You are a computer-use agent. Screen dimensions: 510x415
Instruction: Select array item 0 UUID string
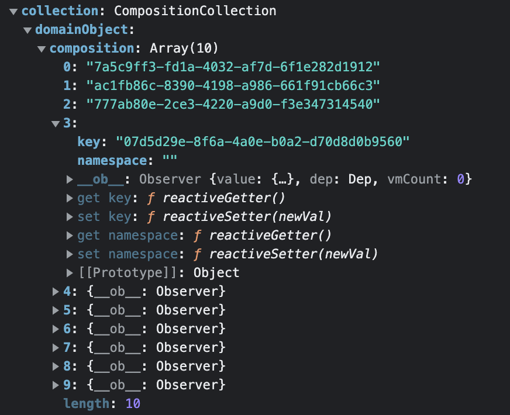click(234, 67)
